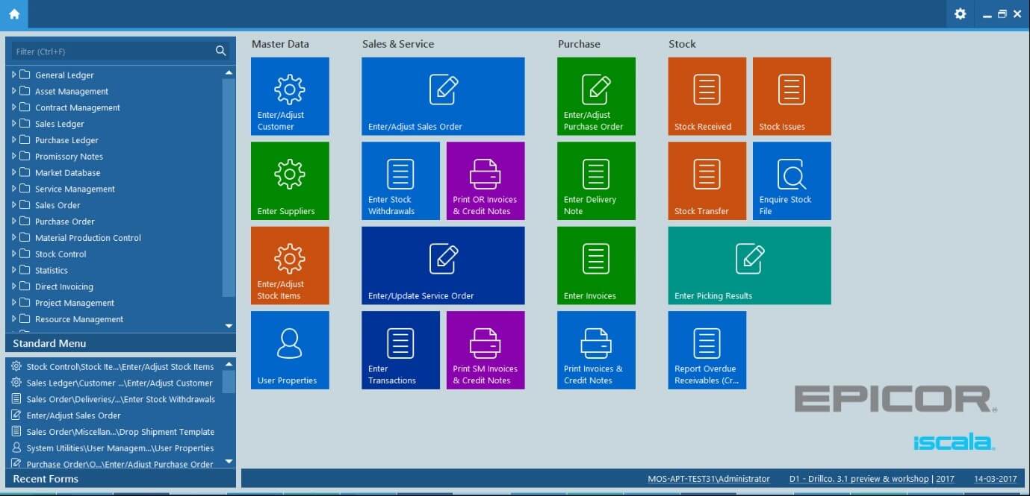1030x496 pixels.
Task: Click the Standard Menu panel header
Action: (120, 343)
